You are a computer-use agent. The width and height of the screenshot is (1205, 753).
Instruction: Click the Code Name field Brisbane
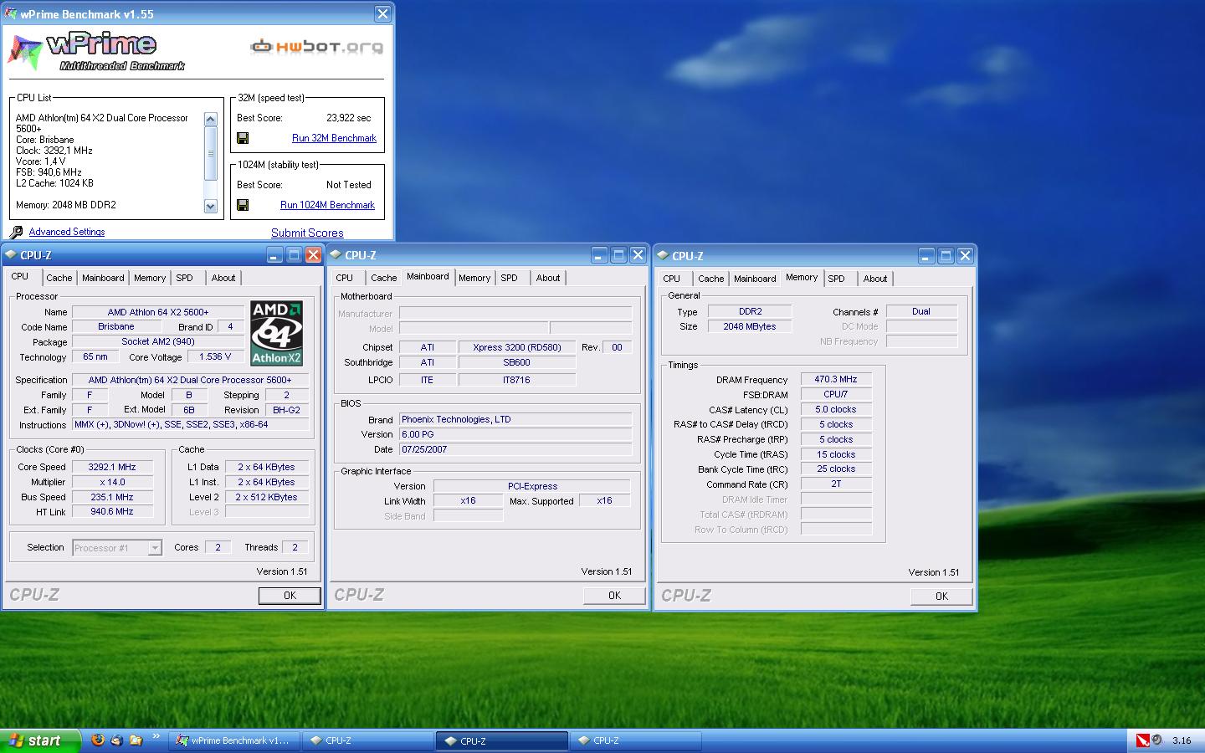click(x=115, y=326)
